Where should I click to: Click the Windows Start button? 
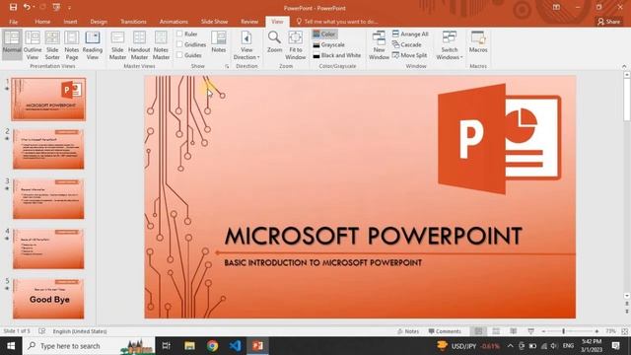pyautogui.click(x=11, y=346)
